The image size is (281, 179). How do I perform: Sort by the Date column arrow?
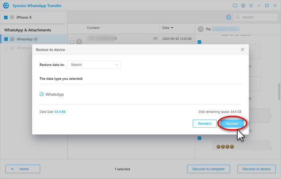click(172, 28)
